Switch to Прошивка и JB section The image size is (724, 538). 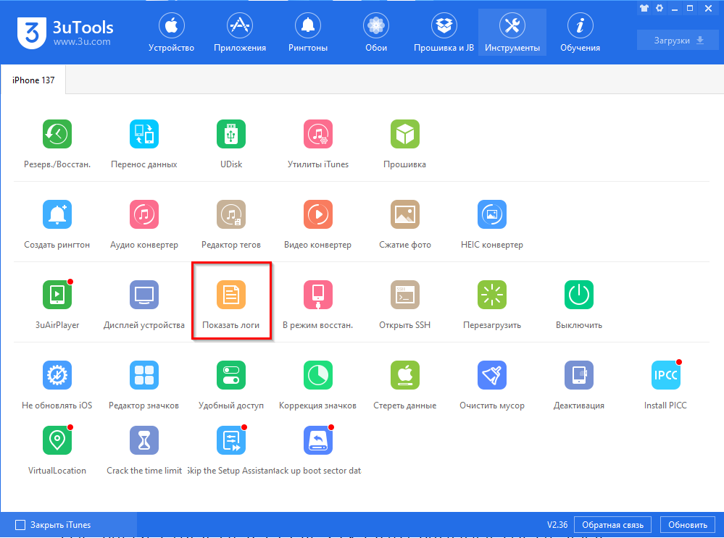(444, 32)
